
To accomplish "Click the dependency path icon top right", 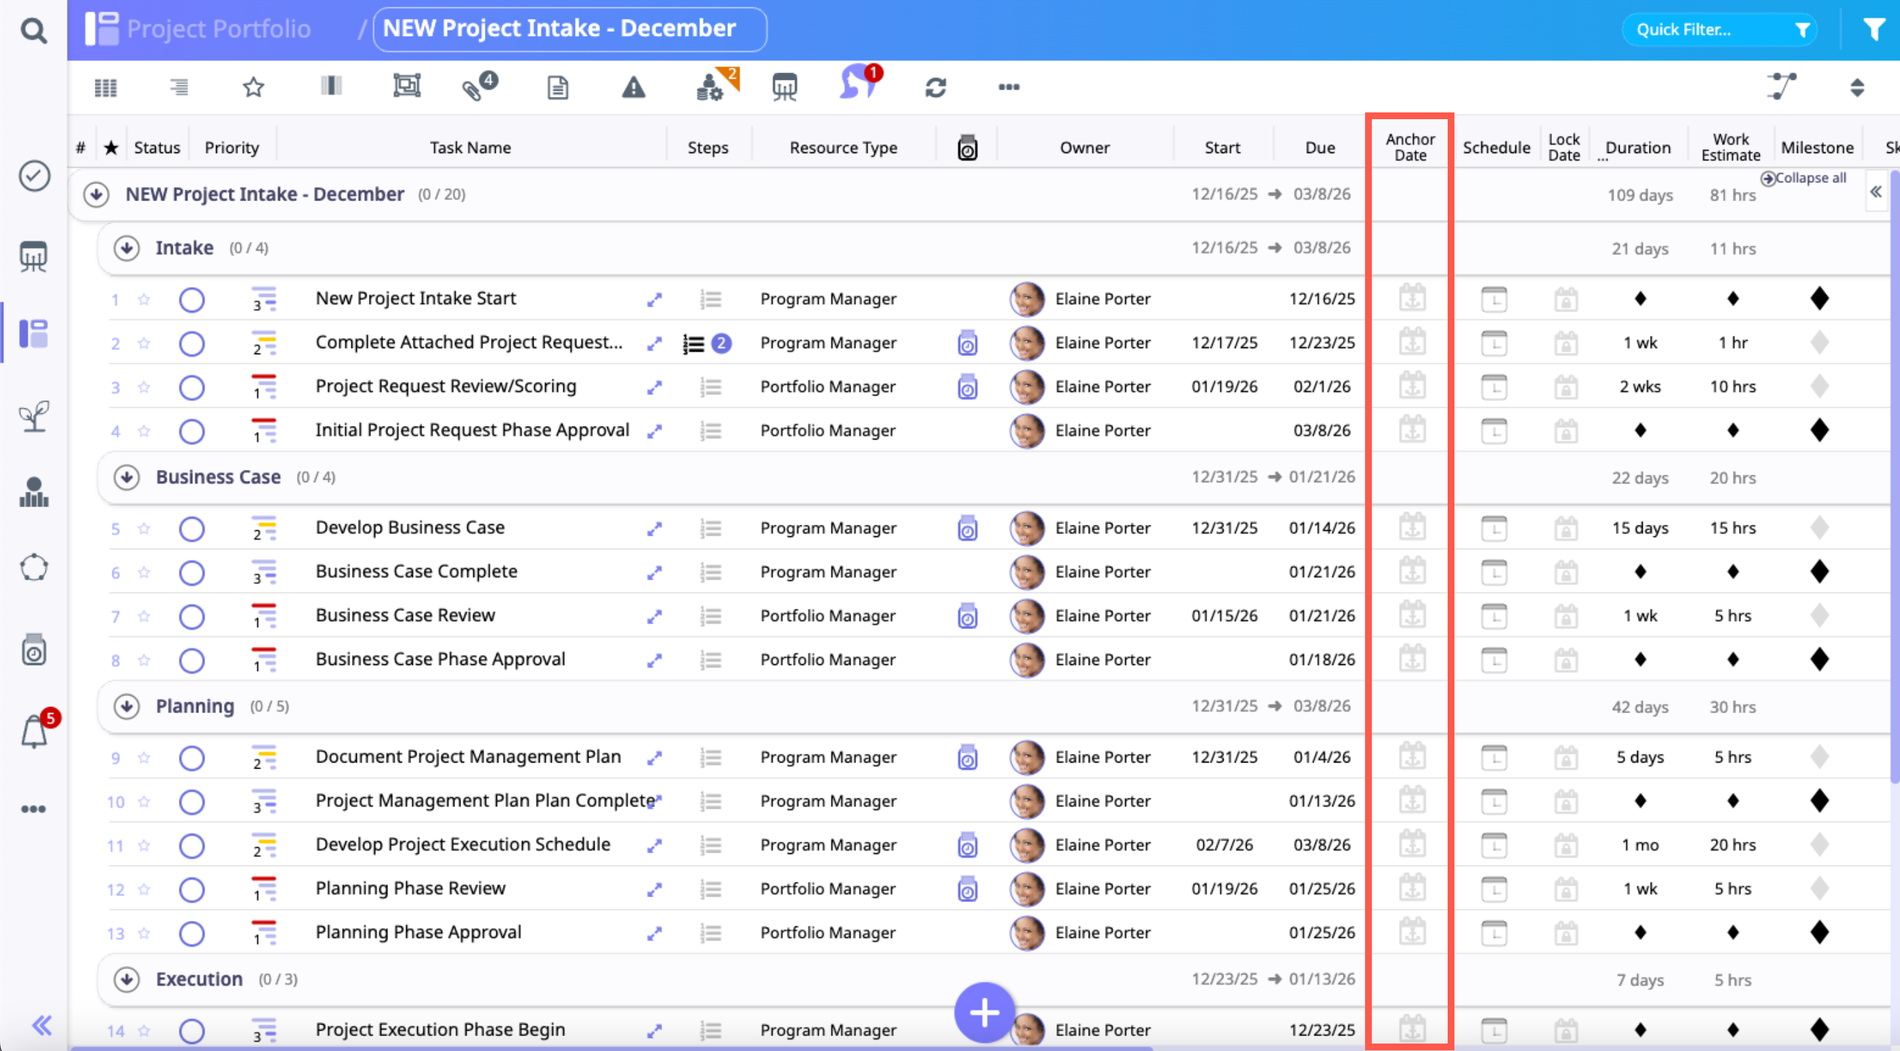I will [x=1782, y=87].
